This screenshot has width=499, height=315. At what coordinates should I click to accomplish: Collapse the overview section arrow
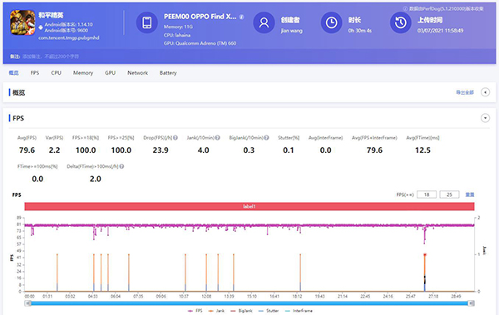tap(485, 92)
